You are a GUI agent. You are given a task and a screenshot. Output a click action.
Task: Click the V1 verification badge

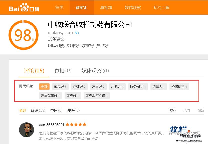tap(77, 33)
